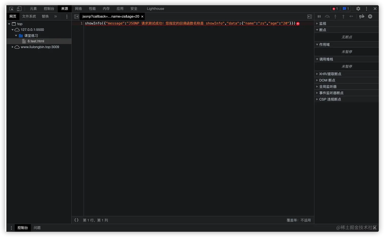Toggle deactivate breakpoints

362,16
